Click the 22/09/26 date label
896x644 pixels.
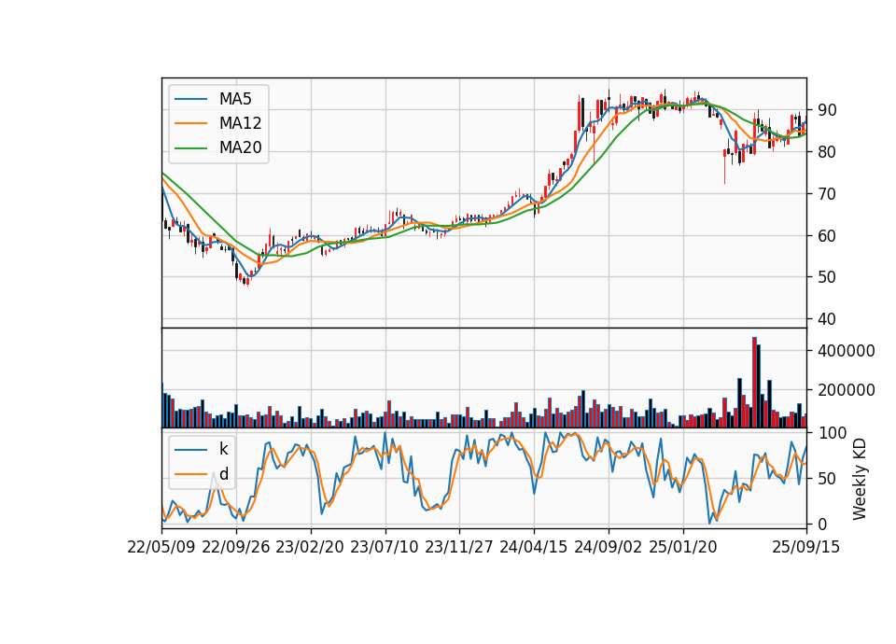pos(236,547)
